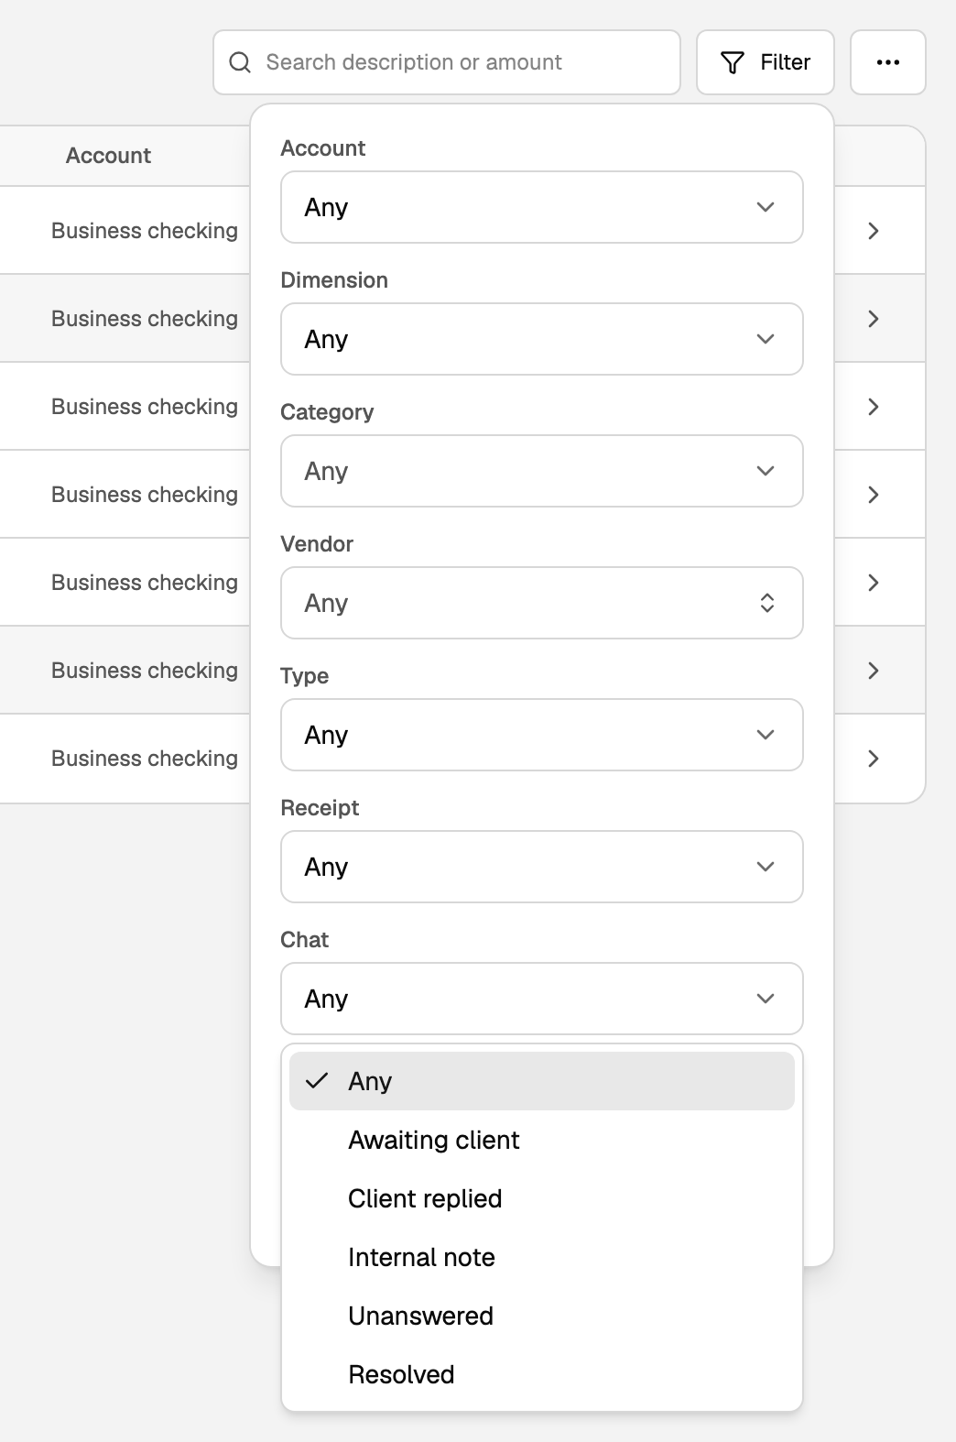Select Internal note chat option

tap(542, 1257)
